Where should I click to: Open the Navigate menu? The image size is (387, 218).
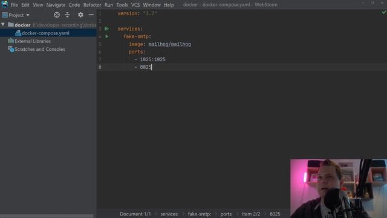point(56,5)
